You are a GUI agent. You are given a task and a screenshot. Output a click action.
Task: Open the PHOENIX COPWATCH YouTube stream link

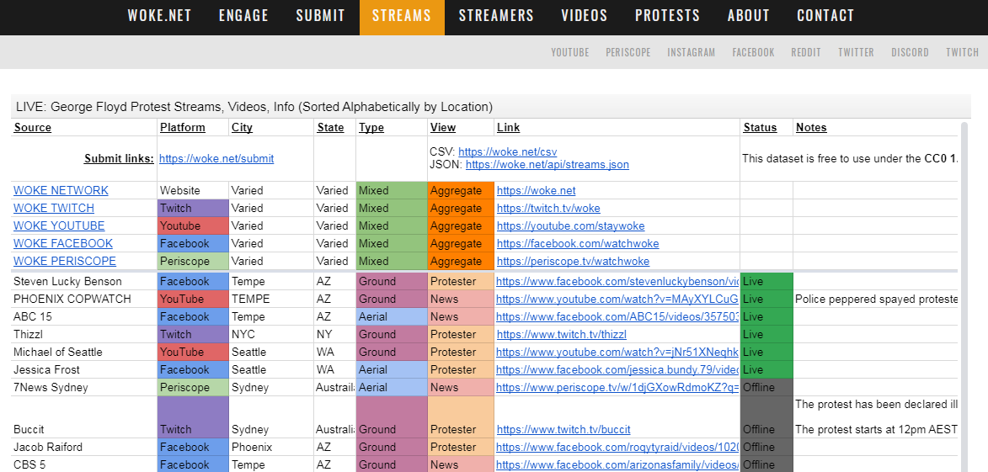click(x=617, y=299)
